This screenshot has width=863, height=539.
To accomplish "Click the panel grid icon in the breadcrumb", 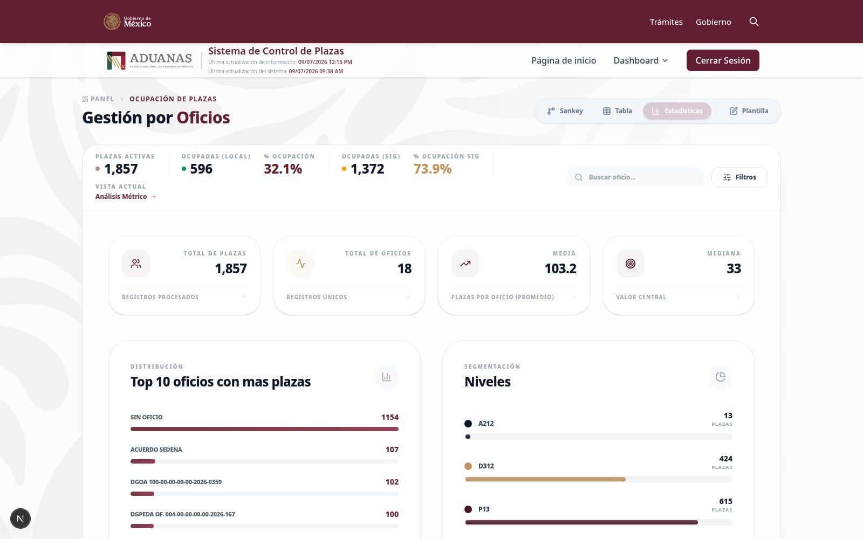I will click(85, 99).
